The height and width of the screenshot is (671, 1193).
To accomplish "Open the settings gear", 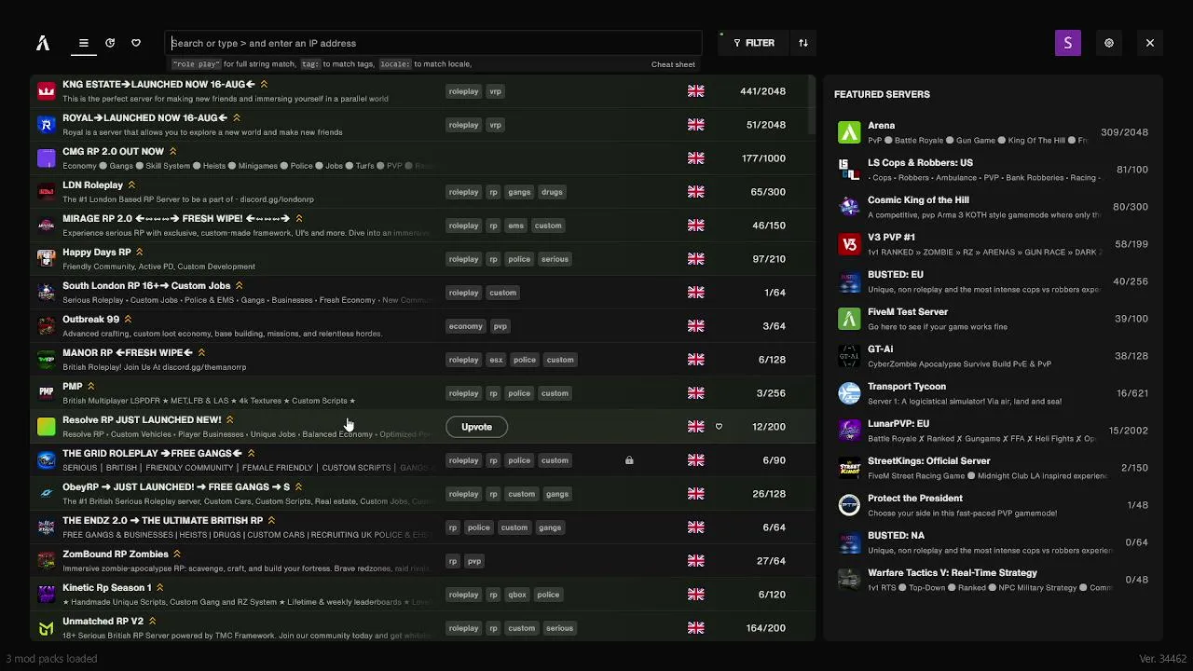I will pos(1109,43).
